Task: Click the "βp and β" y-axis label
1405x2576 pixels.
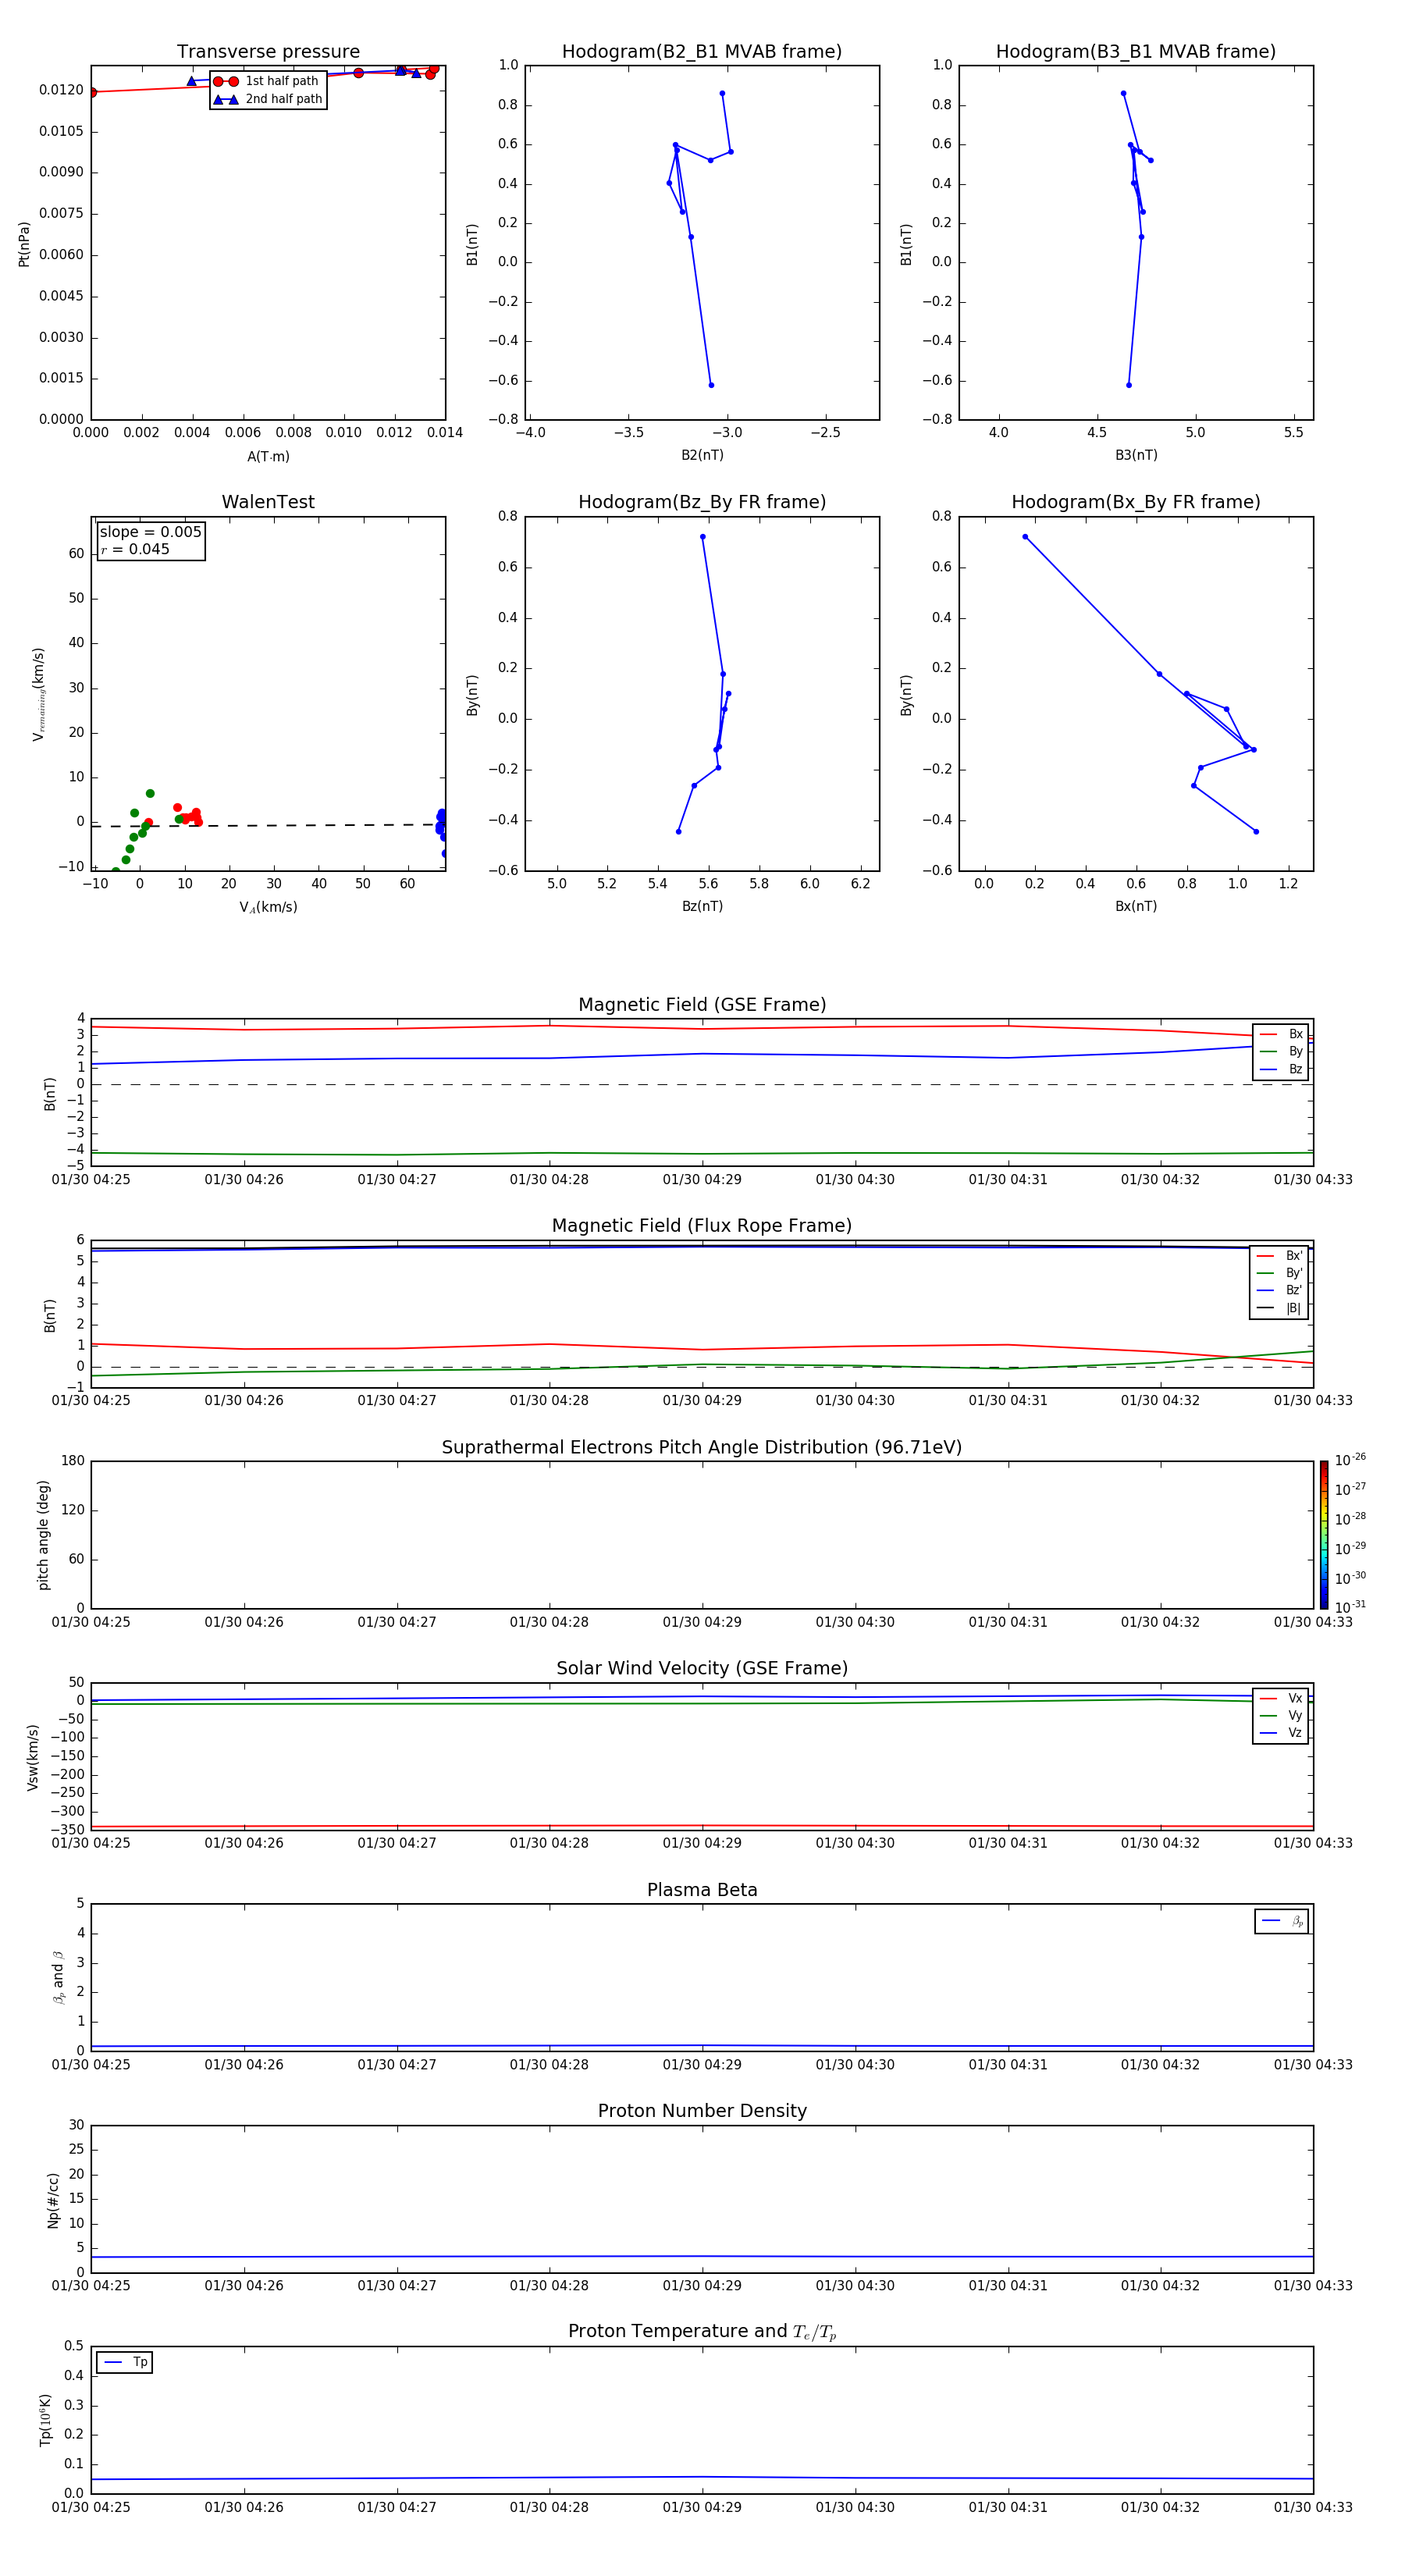Action: 58,1977
